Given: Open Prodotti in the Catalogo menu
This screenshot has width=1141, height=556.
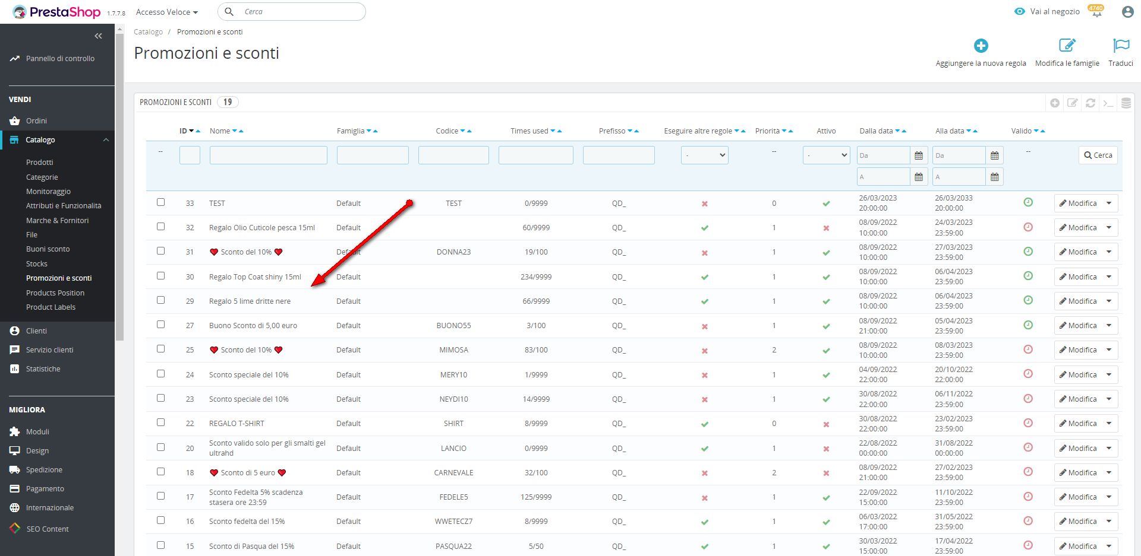Looking at the screenshot, I should click(x=40, y=162).
